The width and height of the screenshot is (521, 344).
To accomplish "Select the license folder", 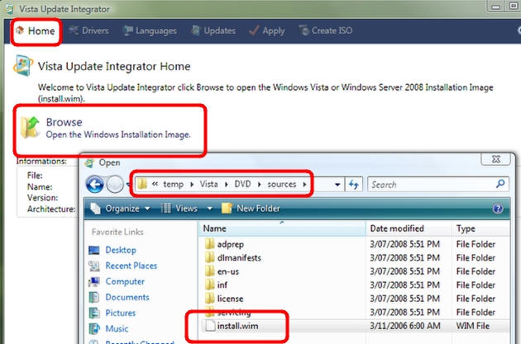I will pyautogui.click(x=230, y=299).
